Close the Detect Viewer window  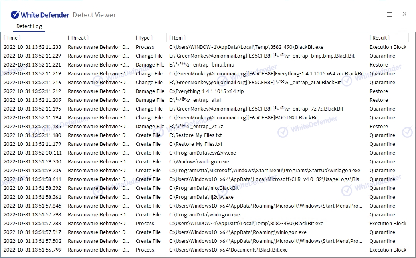click(404, 14)
